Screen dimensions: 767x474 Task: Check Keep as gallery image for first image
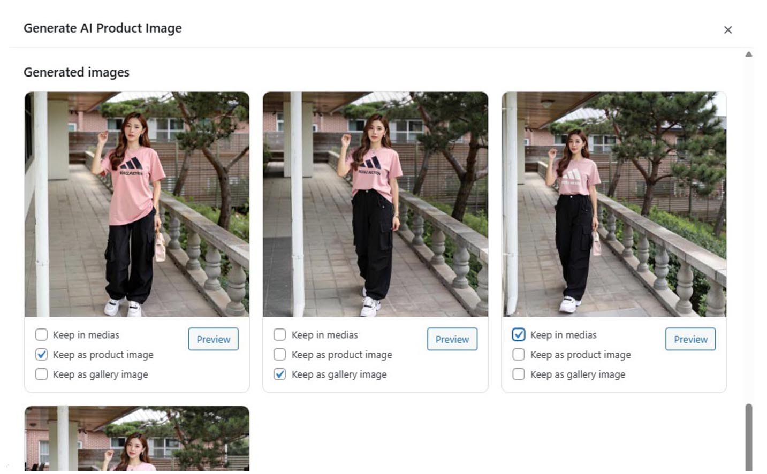tap(41, 374)
